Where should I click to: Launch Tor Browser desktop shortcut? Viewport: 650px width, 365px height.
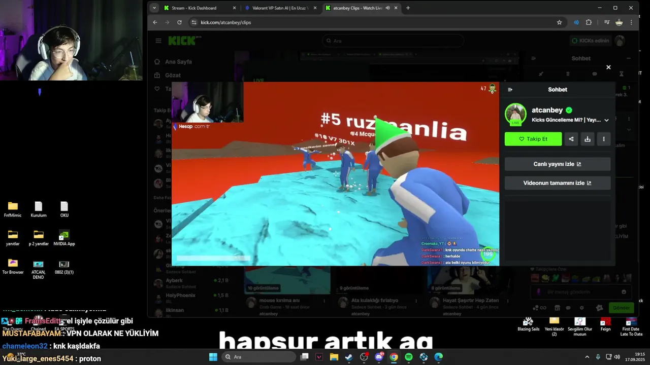13,267
